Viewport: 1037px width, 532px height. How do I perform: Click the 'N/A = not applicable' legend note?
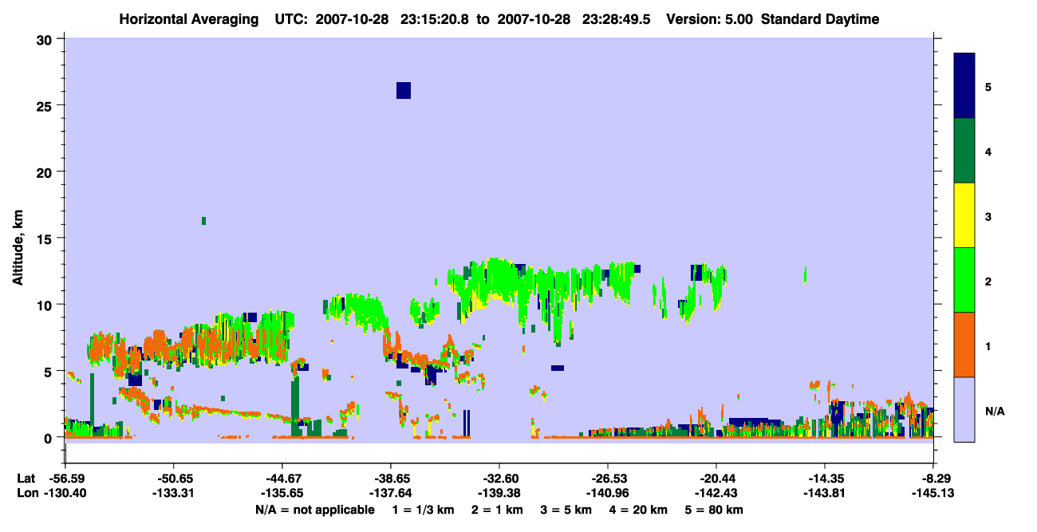click(314, 510)
